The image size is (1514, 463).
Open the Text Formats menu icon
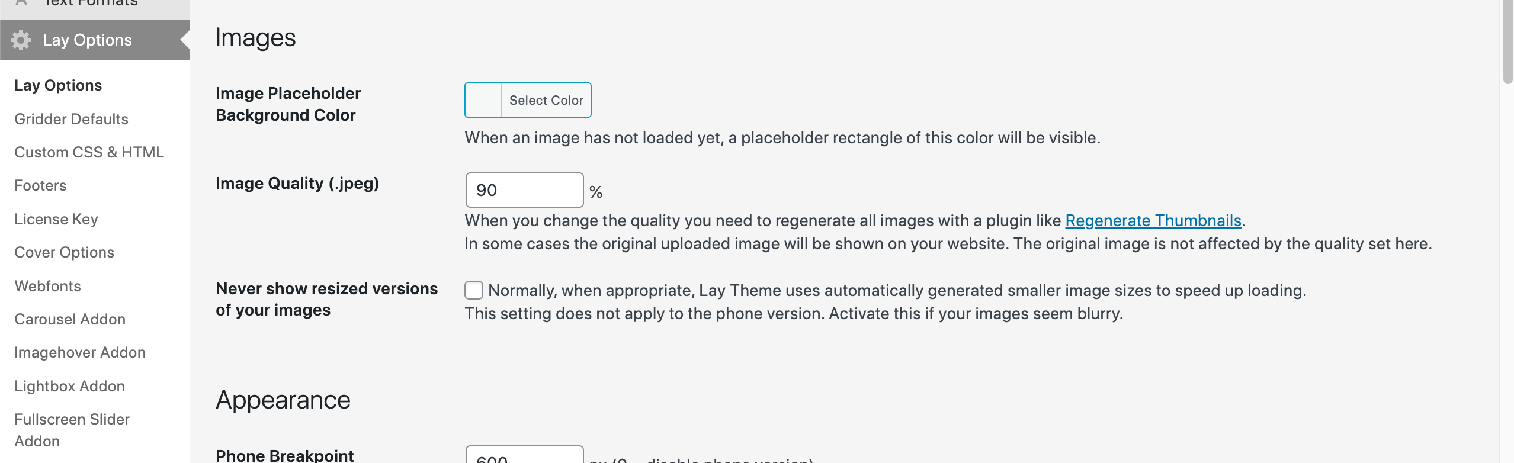tap(21, 3)
